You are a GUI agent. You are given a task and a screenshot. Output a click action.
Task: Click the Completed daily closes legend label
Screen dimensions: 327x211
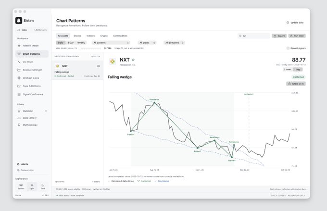pos(123,181)
